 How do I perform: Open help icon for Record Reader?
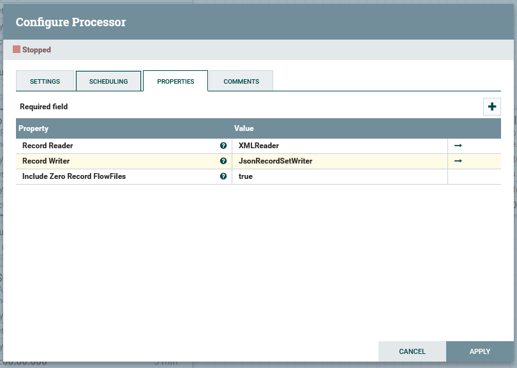(223, 146)
